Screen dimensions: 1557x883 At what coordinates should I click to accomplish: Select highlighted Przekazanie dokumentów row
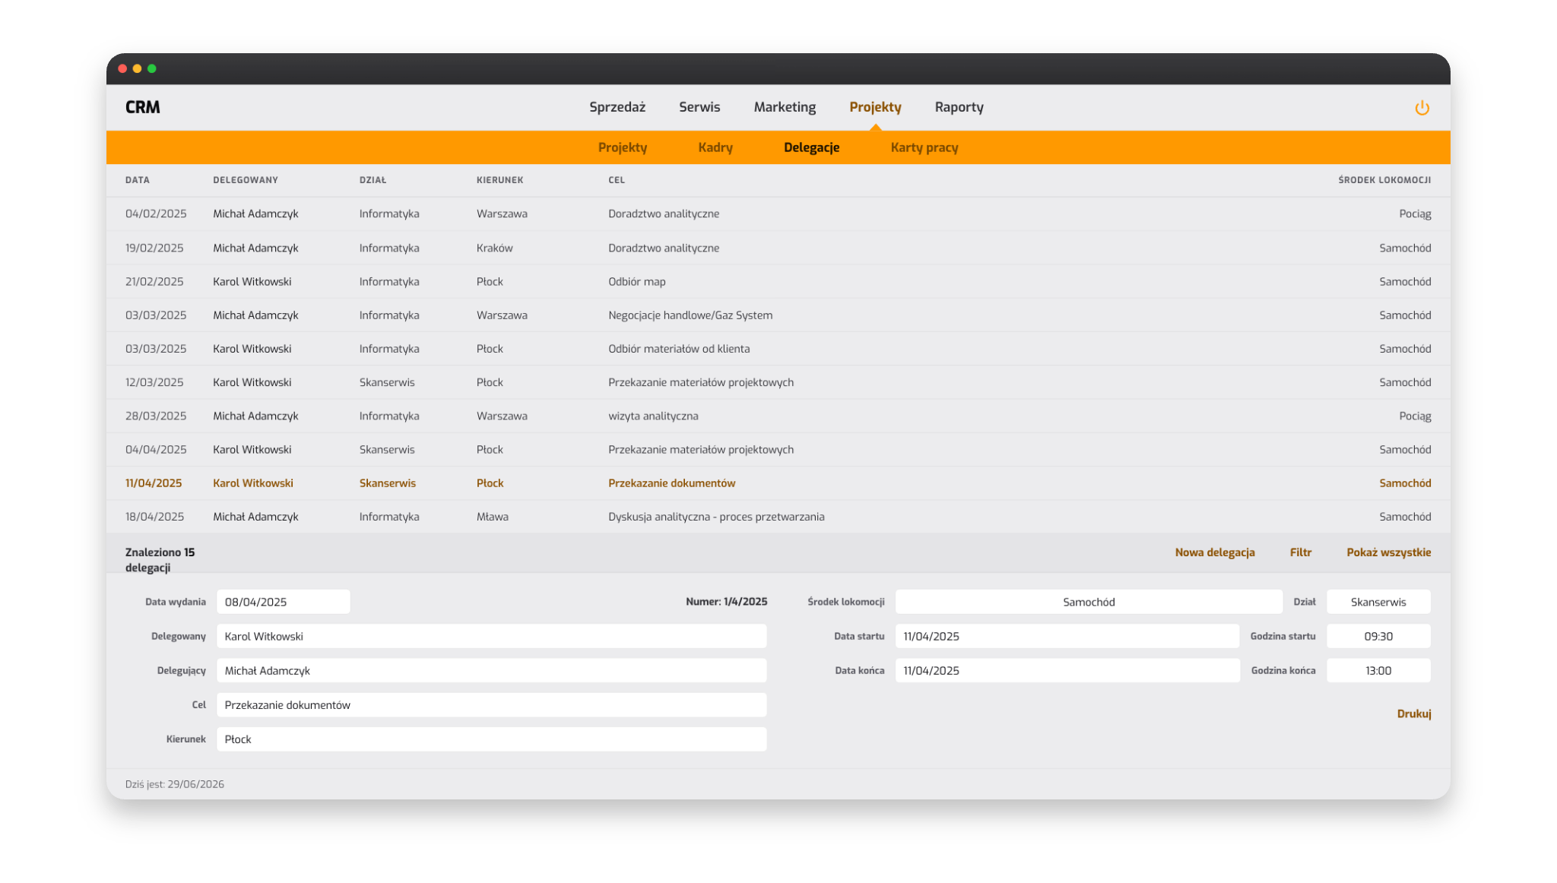click(778, 483)
